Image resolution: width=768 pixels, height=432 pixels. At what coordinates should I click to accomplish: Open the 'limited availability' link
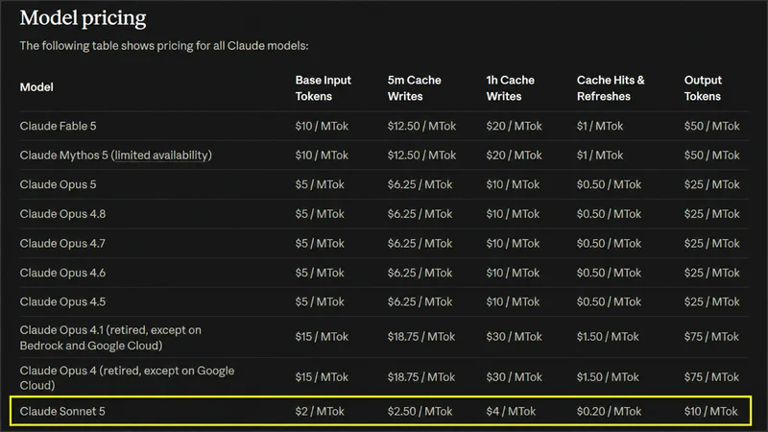[161, 156]
